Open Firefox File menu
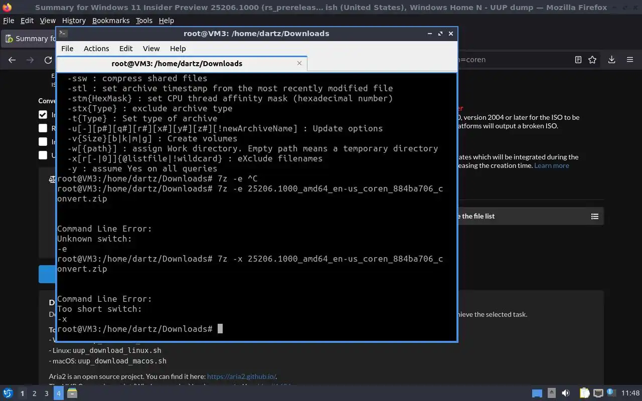Viewport: 642px width, 401px height. click(9, 21)
